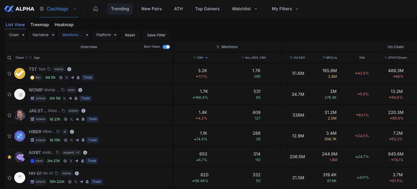Click the Reset button
The height and width of the screenshot is (189, 417).
[130, 35]
